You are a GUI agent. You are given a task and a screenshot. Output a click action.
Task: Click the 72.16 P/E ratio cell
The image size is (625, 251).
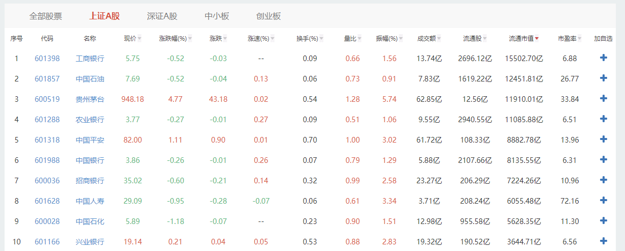coord(570,201)
